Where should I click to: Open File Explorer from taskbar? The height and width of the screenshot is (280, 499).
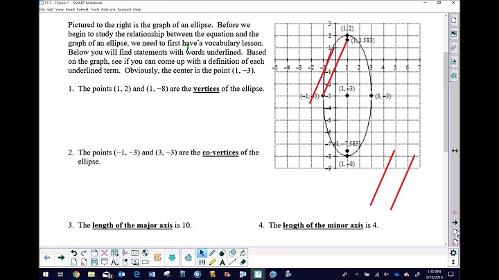(91, 274)
